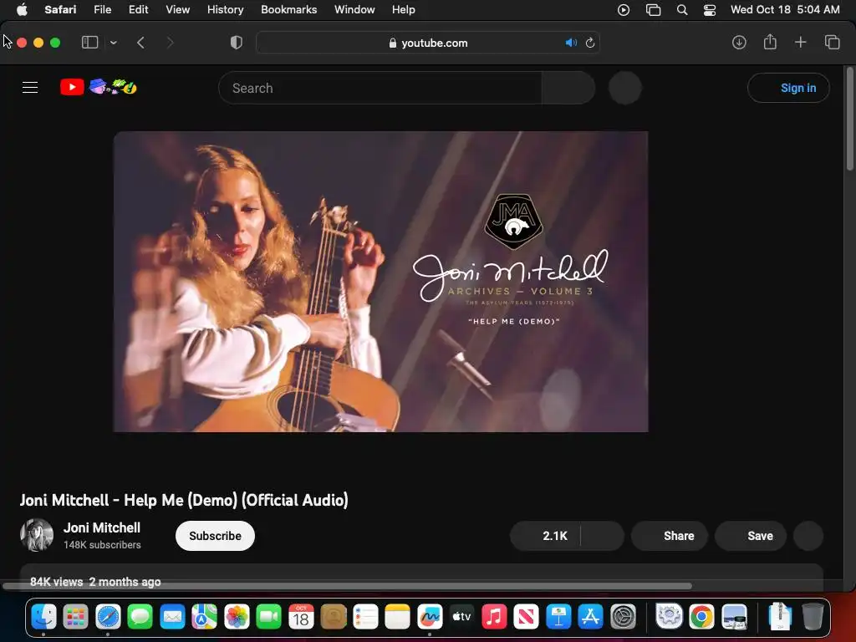Open the Help menu
The width and height of the screenshot is (856, 642).
point(404,10)
